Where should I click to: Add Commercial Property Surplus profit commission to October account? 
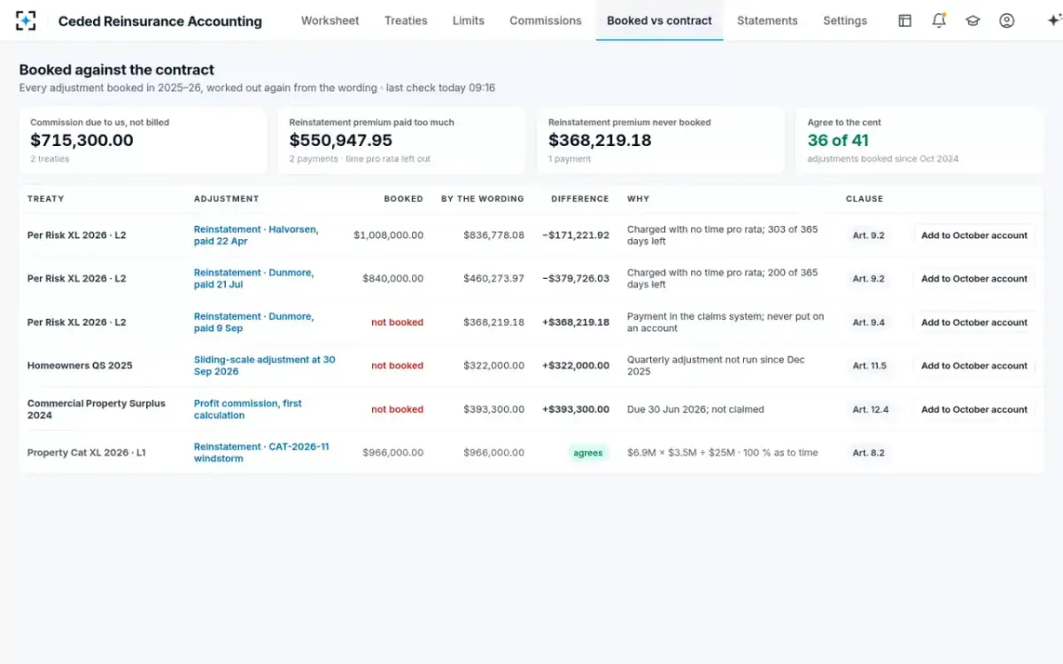[x=974, y=409]
